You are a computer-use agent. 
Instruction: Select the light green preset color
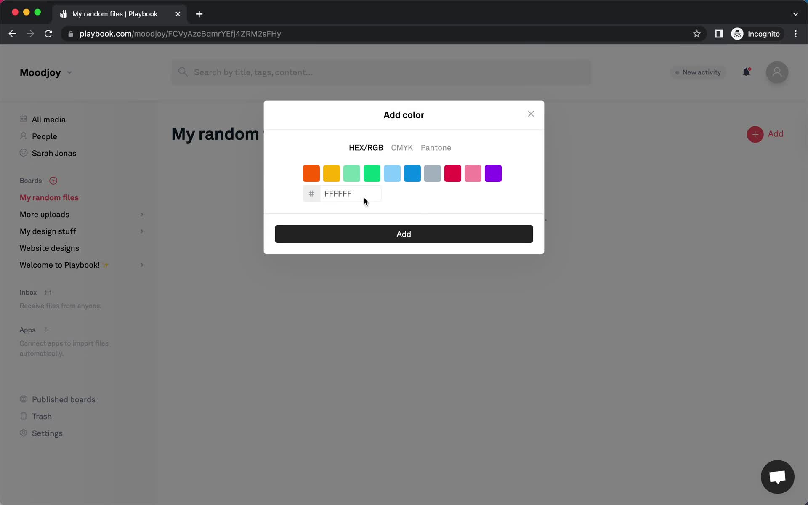(x=352, y=173)
